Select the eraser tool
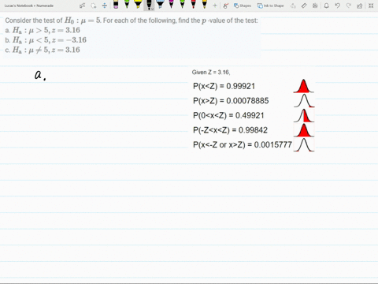This screenshot has height=284, width=378. pos(116,5)
